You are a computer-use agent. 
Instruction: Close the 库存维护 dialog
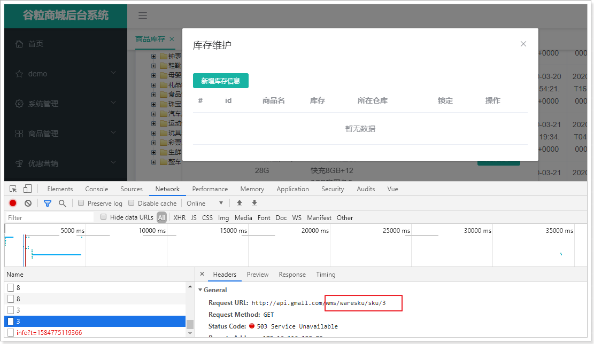click(523, 44)
